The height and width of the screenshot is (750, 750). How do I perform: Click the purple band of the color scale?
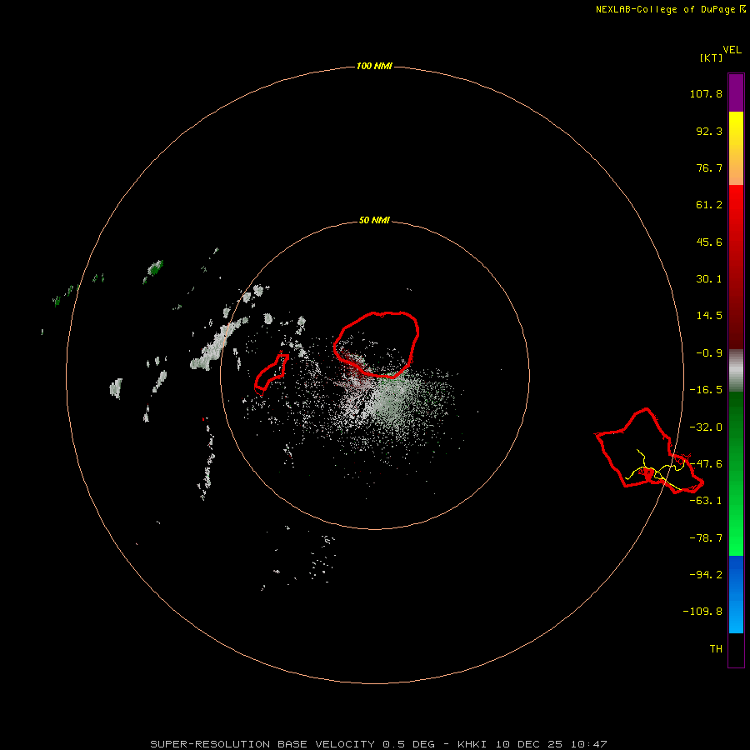tap(736, 92)
